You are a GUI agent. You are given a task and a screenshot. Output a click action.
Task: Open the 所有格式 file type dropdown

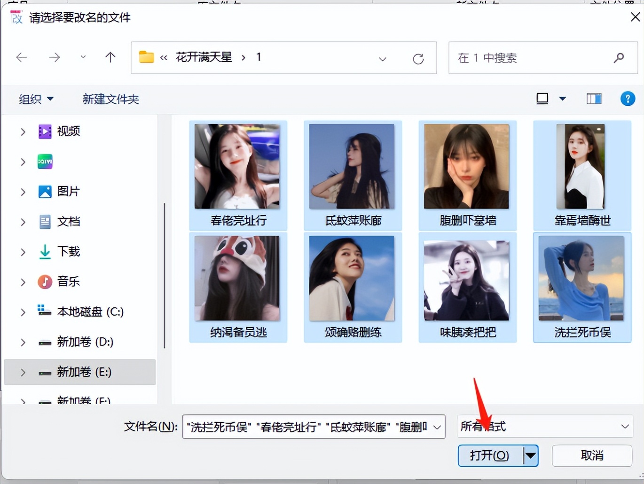click(x=545, y=427)
